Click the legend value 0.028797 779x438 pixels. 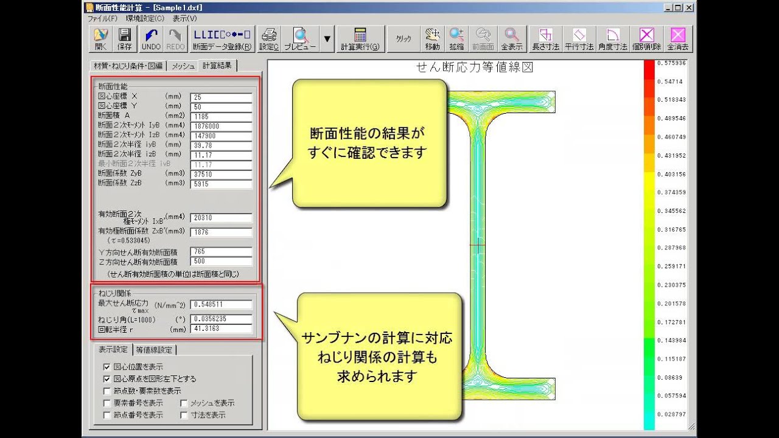click(x=671, y=414)
